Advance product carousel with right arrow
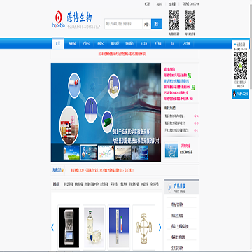Viewport: 252px width, 252px height. 160,227
